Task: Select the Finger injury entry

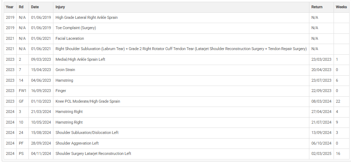Action: 61,91
